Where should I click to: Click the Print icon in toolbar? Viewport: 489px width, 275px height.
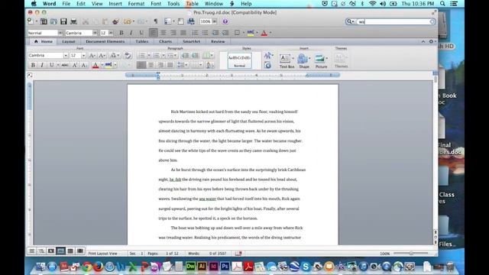click(73, 21)
